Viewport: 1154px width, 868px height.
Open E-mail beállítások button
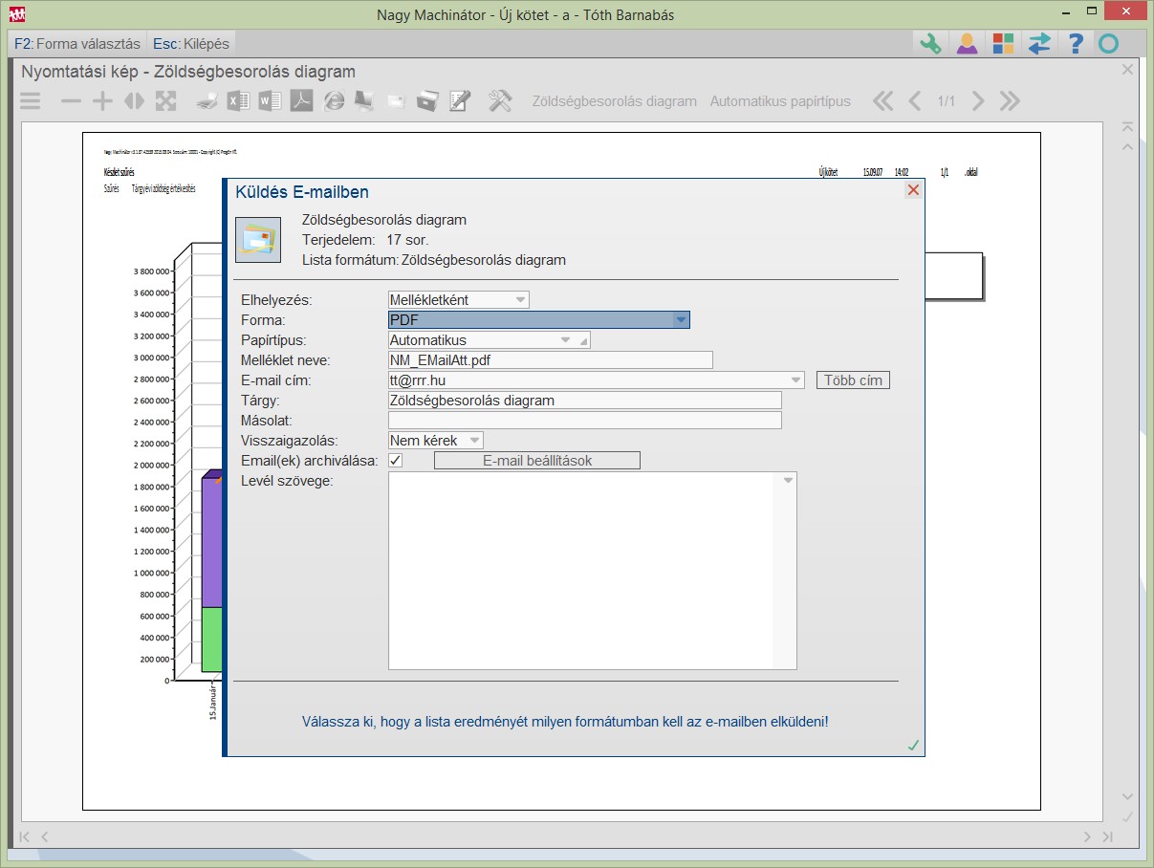tap(536, 461)
